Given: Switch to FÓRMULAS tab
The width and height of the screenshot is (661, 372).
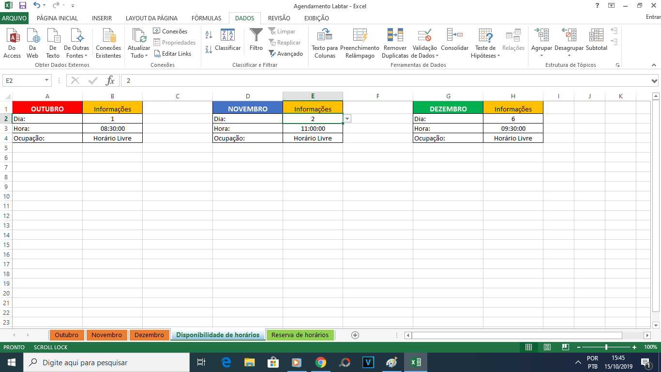Looking at the screenshot, I should tap(206, 18).
